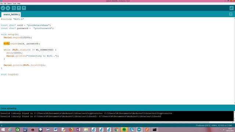Open Python icon in the taskbar
This screenshot has height=132, width=235.
pos(63,129)
